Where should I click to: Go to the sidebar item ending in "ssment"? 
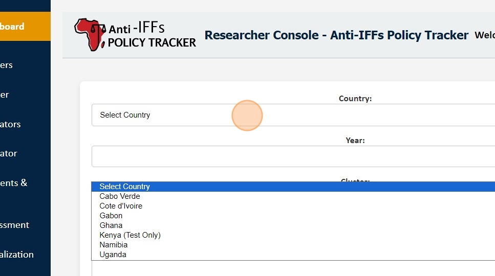[x=14, y=225]
